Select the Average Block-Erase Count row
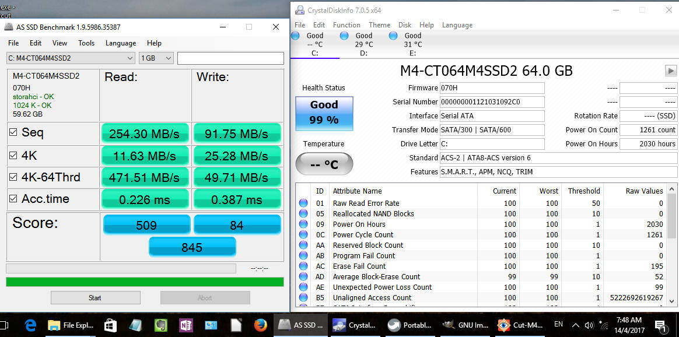 pyautogui.click(x=481, y=276)
